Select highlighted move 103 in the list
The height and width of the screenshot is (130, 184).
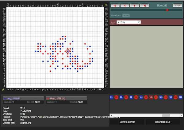pyautogui.click(x=151, y=97)
